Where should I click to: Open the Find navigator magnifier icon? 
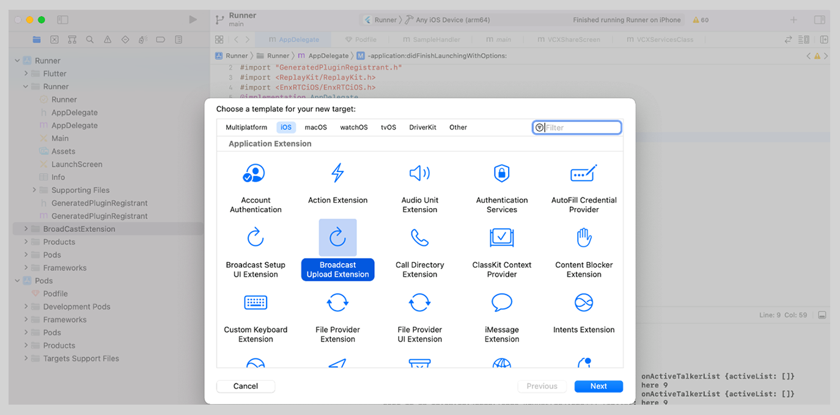click(x=89, y=38)
